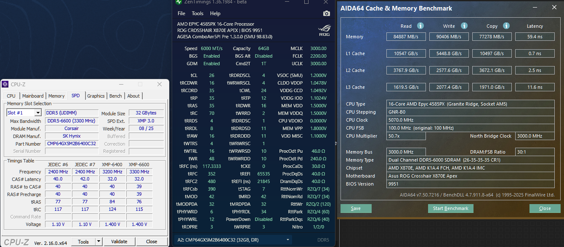
Task: Switch to the Mainboard tab in CPU-Z
Action: click(x=33, y=96)
